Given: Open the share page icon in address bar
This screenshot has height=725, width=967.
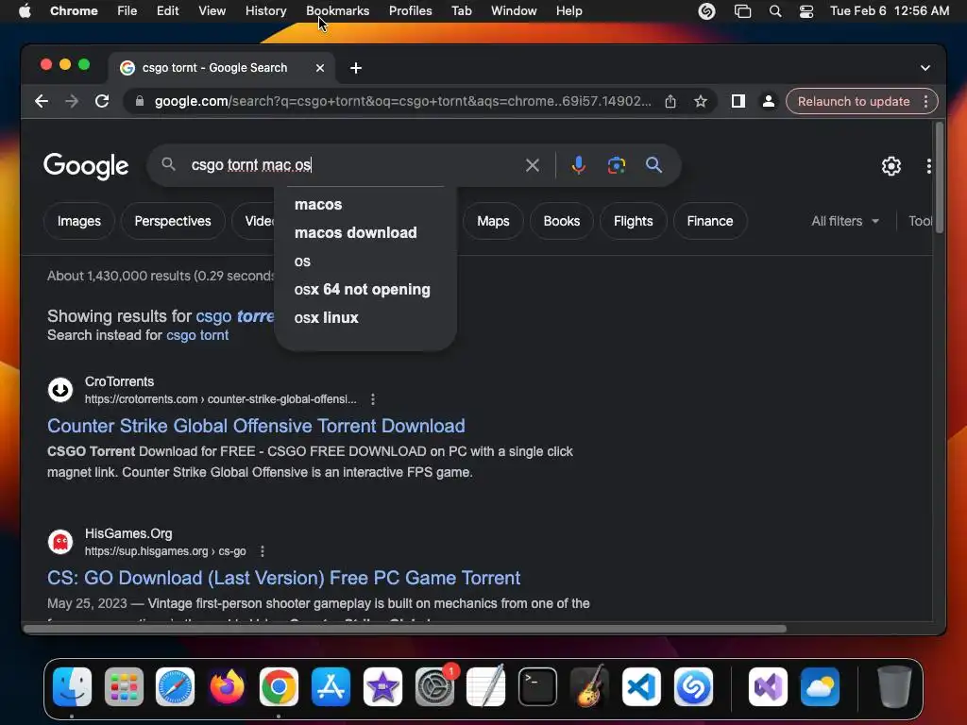Looking at the screenshot, I should (x=670, y=101).
